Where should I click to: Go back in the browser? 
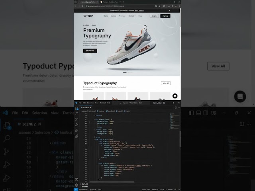tap(76, 6)
